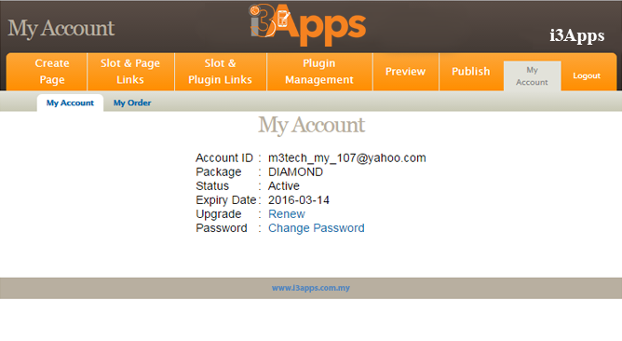Click the Change Password link
The image size is (622, 341).
coord(317,228)
